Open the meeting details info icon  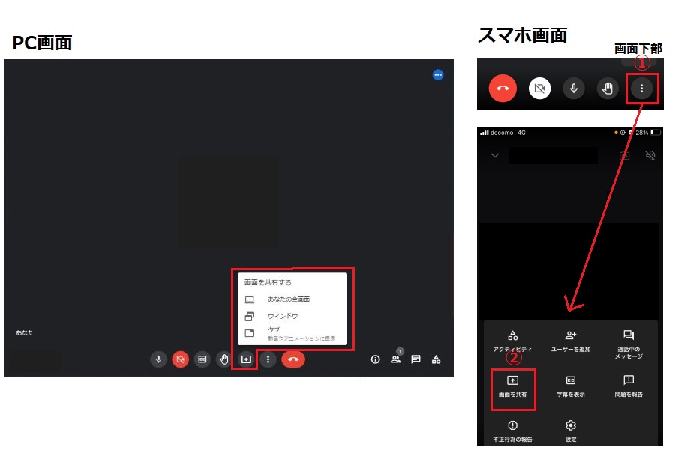click(376, 359)
